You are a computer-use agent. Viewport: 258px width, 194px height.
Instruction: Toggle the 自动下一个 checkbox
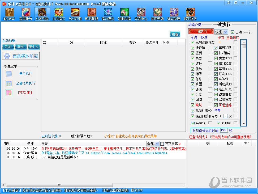[x=232, y=32]
